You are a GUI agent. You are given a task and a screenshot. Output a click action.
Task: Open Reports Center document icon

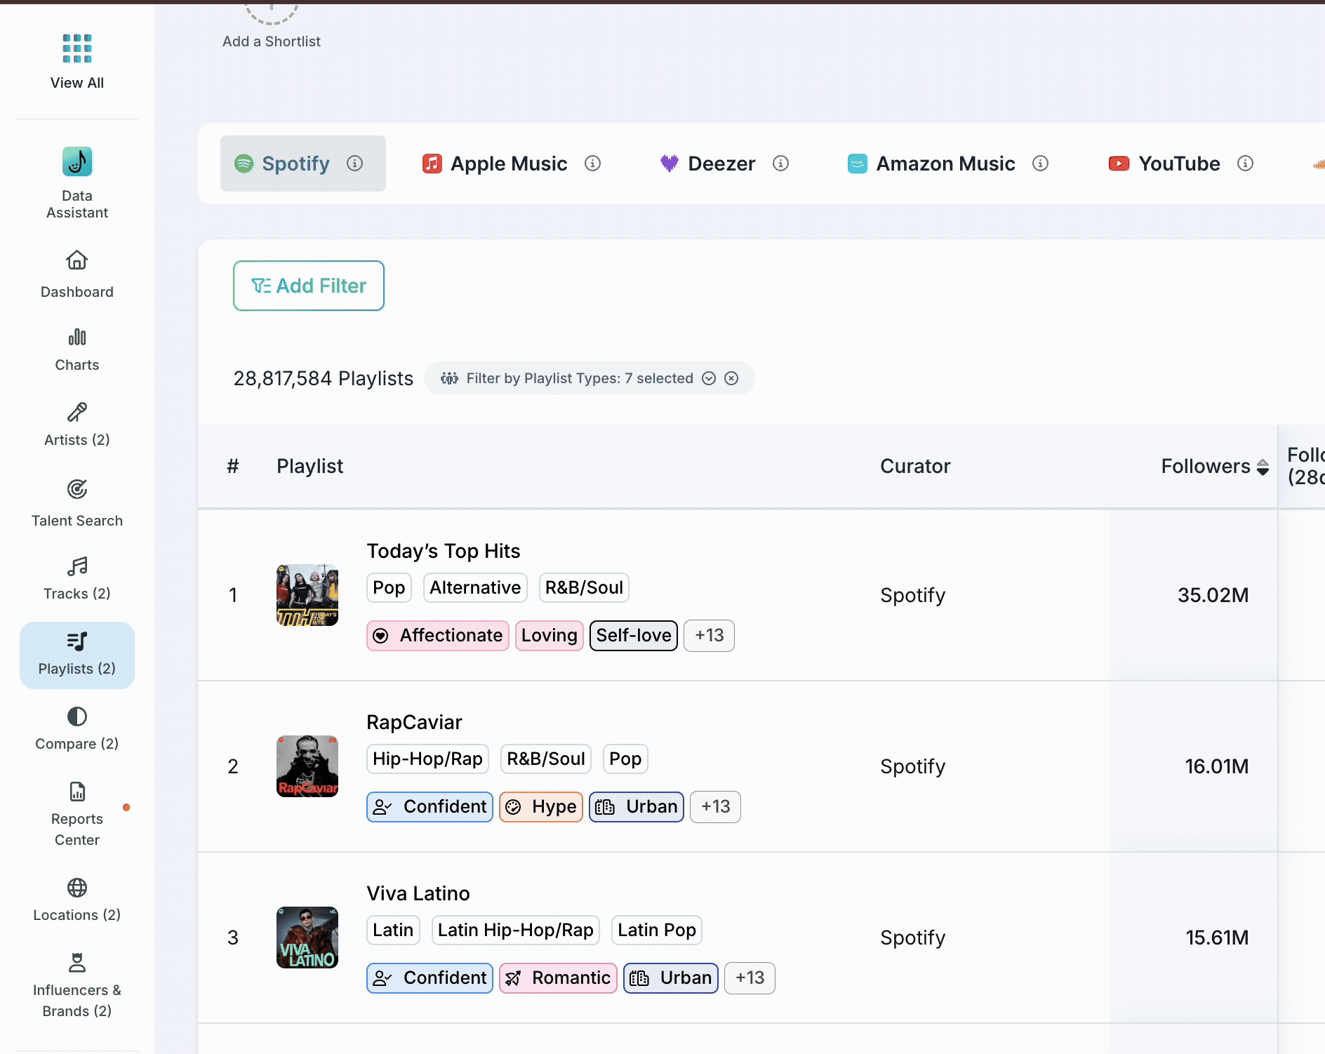tap(77, 792)
